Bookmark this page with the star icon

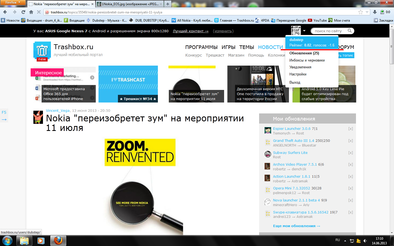[361, 12]
